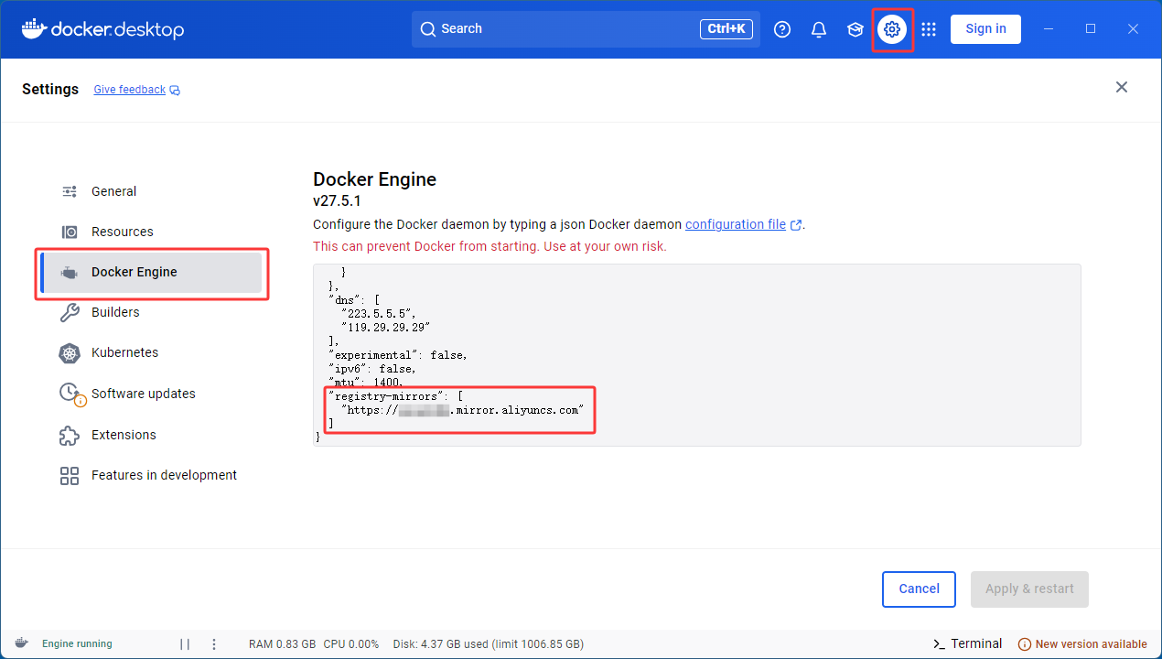
Task: Click the Disk 4.37 GB used indicator
Action: (x=488, y=644)
